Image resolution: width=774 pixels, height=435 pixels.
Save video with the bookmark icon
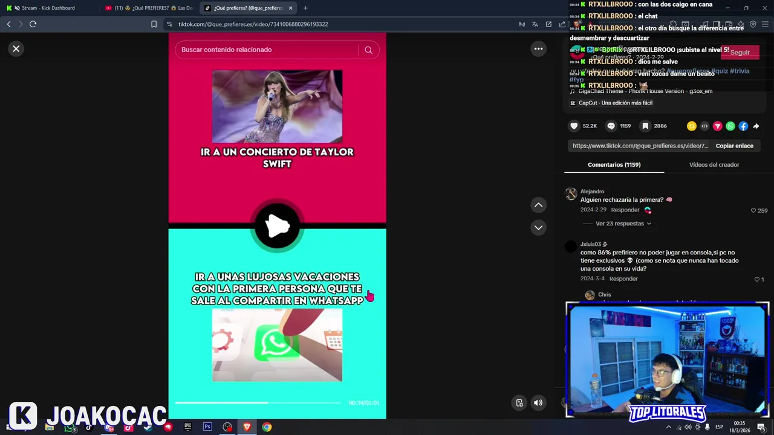pos(646,126)
